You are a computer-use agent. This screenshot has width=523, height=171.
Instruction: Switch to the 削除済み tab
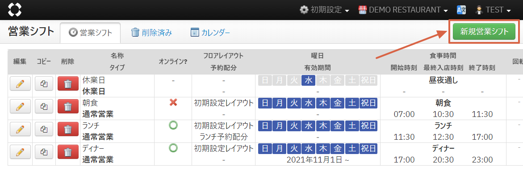(x=151, y=32)
